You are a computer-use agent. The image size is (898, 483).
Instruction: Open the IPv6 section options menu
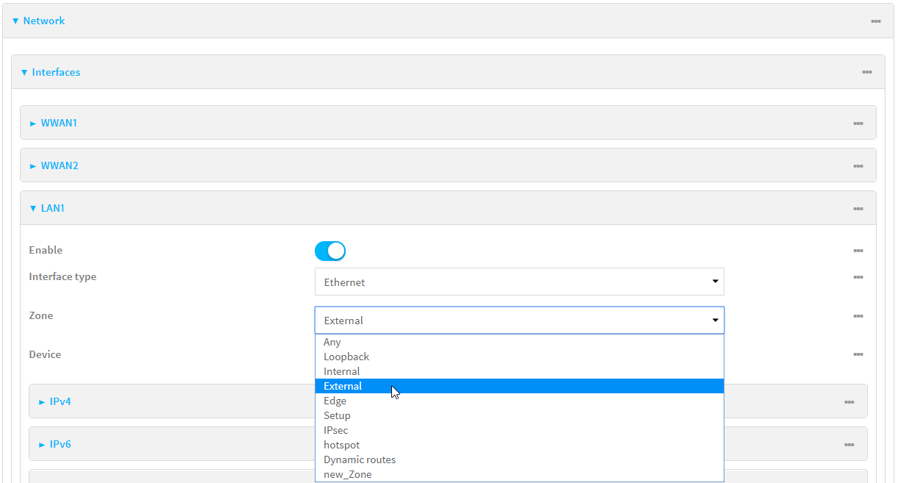[849, 443]
